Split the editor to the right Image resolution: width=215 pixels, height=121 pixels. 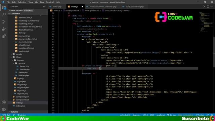click(x=208, y=7)
